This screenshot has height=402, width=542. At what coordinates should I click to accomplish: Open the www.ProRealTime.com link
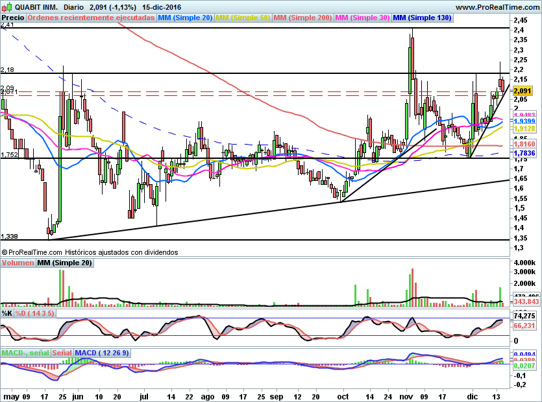pyautogui.click(x=497, y=7)
